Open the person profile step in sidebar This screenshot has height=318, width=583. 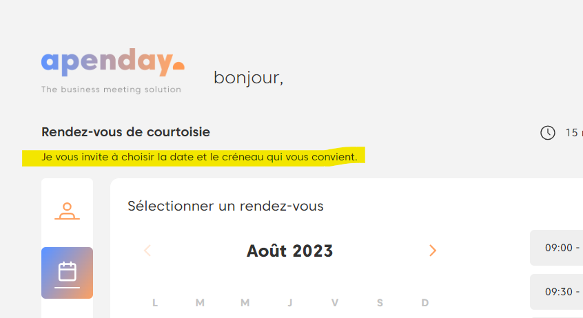(x=67, y=211)
